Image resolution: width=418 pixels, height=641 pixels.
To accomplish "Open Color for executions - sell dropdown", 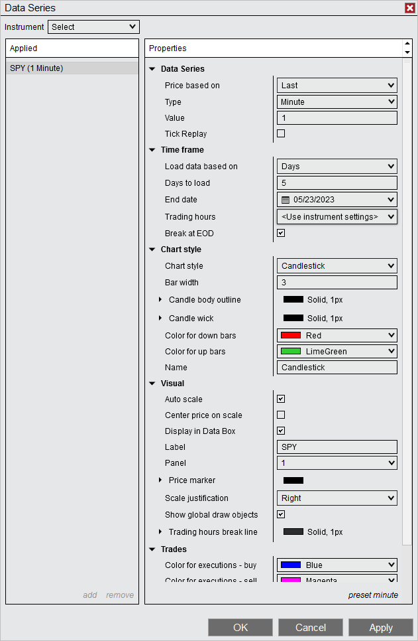I will pos(337,579).
